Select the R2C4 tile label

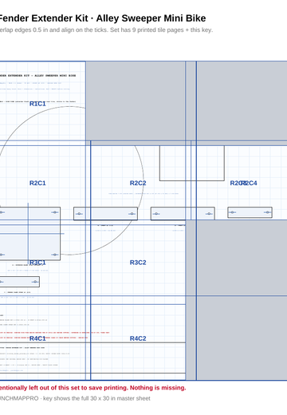[249, 183]
